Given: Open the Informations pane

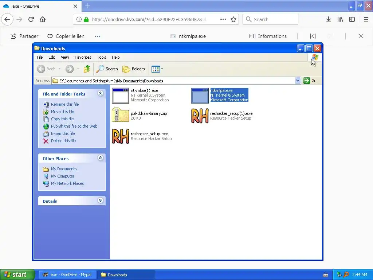Looking at the screenshot, I should coord(268,36).
